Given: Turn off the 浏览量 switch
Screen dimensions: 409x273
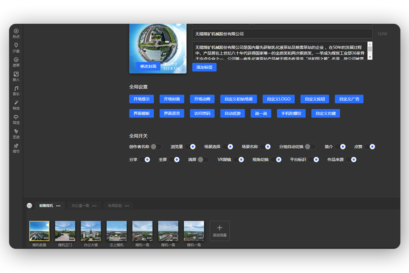Looking at the screenshot, I should click(190, 147).
